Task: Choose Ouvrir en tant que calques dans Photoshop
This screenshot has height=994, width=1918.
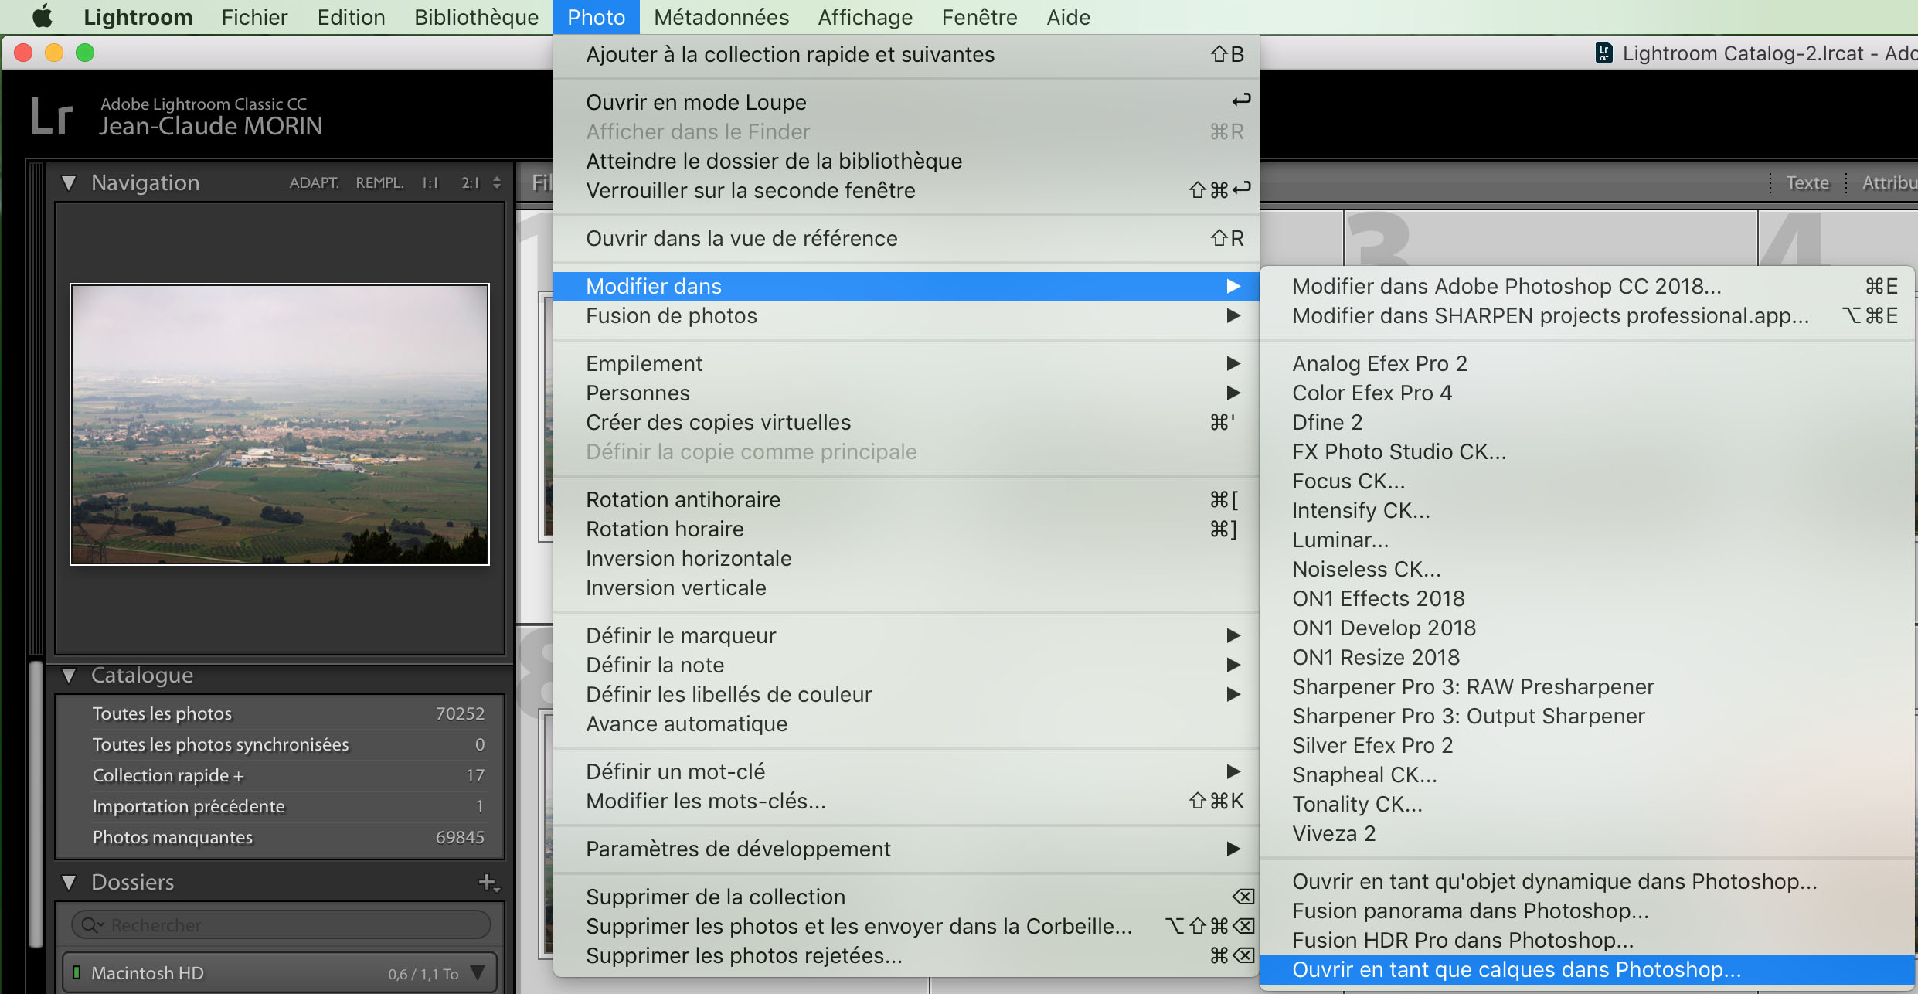Action: coord(1516,969)
